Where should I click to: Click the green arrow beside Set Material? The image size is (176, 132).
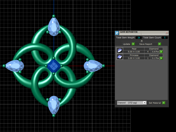(x=164, y=103)
